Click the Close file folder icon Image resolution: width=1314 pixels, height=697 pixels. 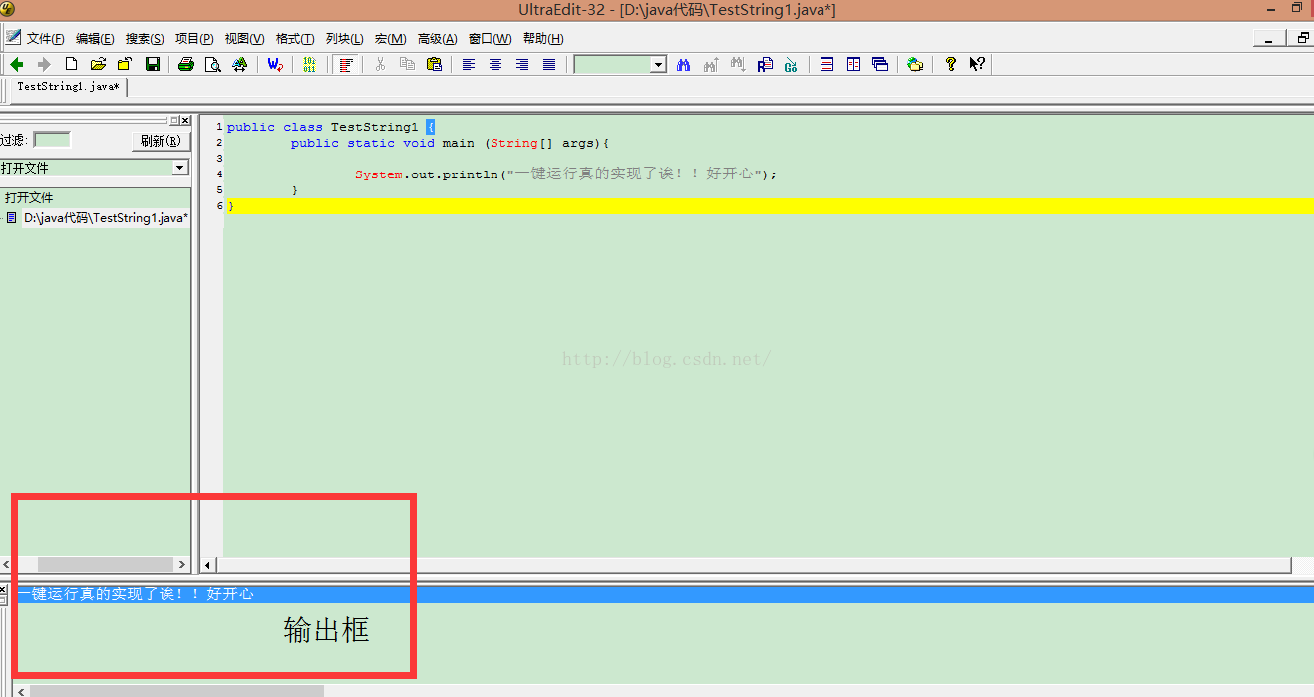(125, 64)
